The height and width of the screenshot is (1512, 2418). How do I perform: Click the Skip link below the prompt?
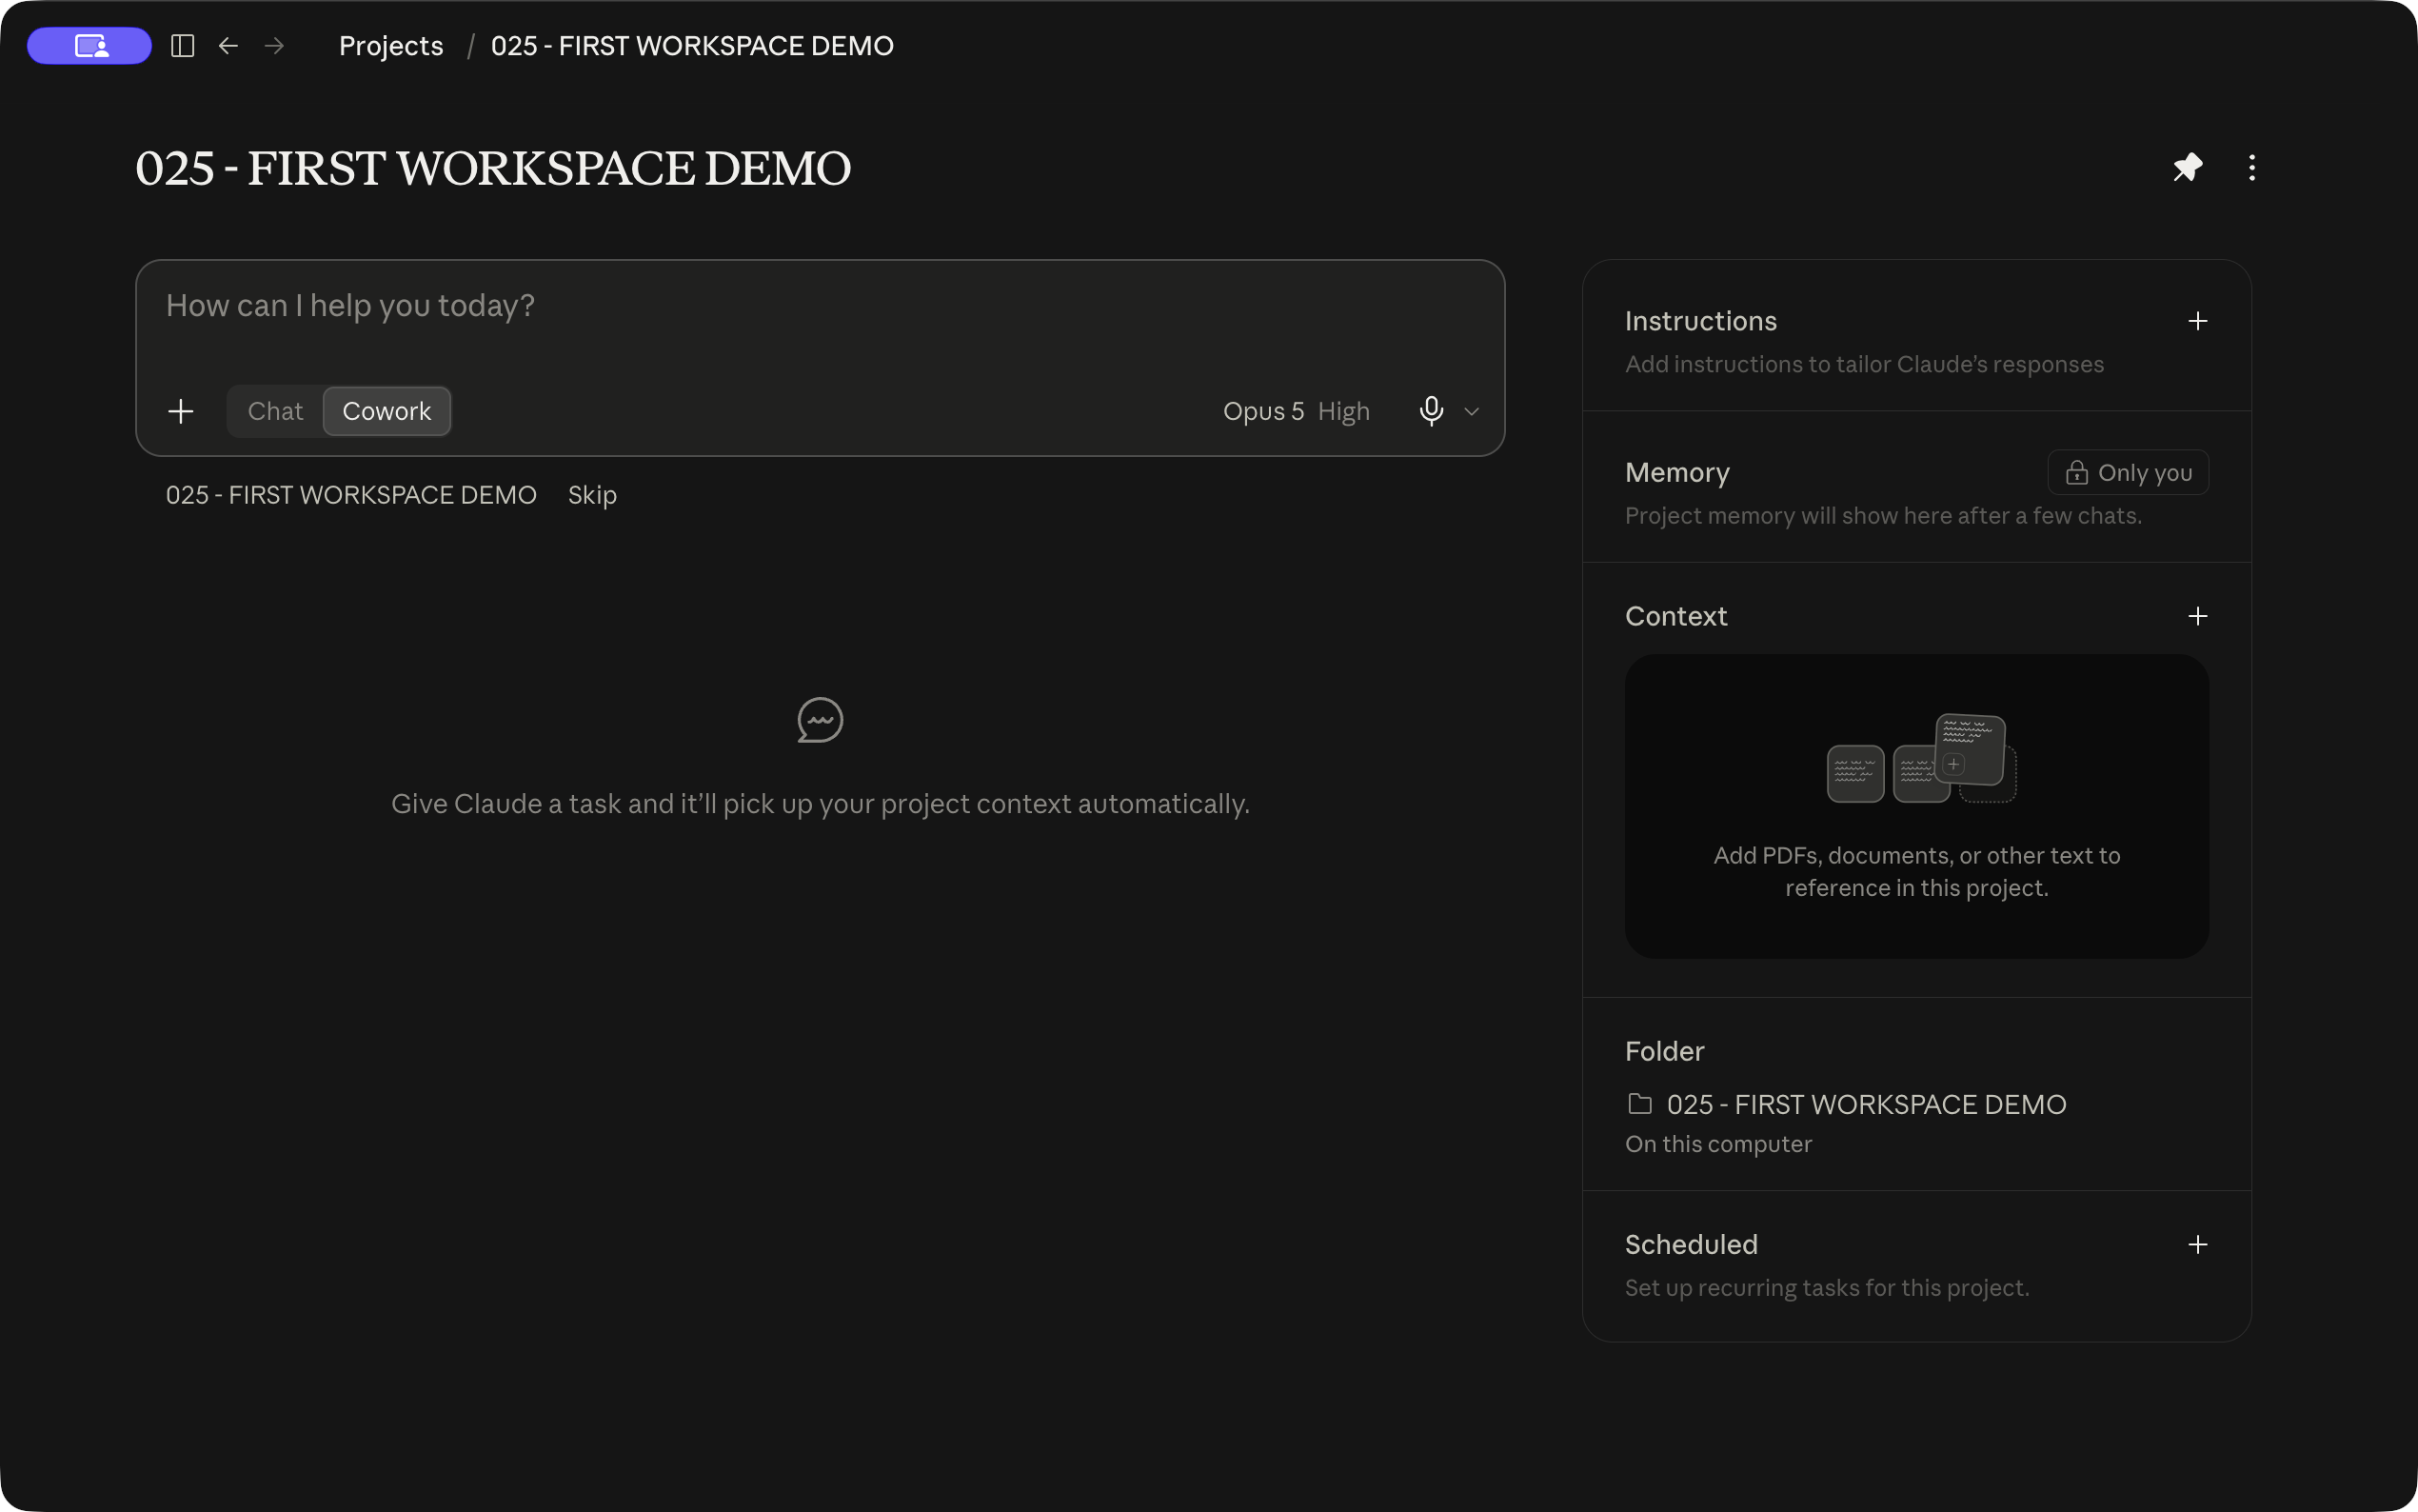(x=593, y=495)
